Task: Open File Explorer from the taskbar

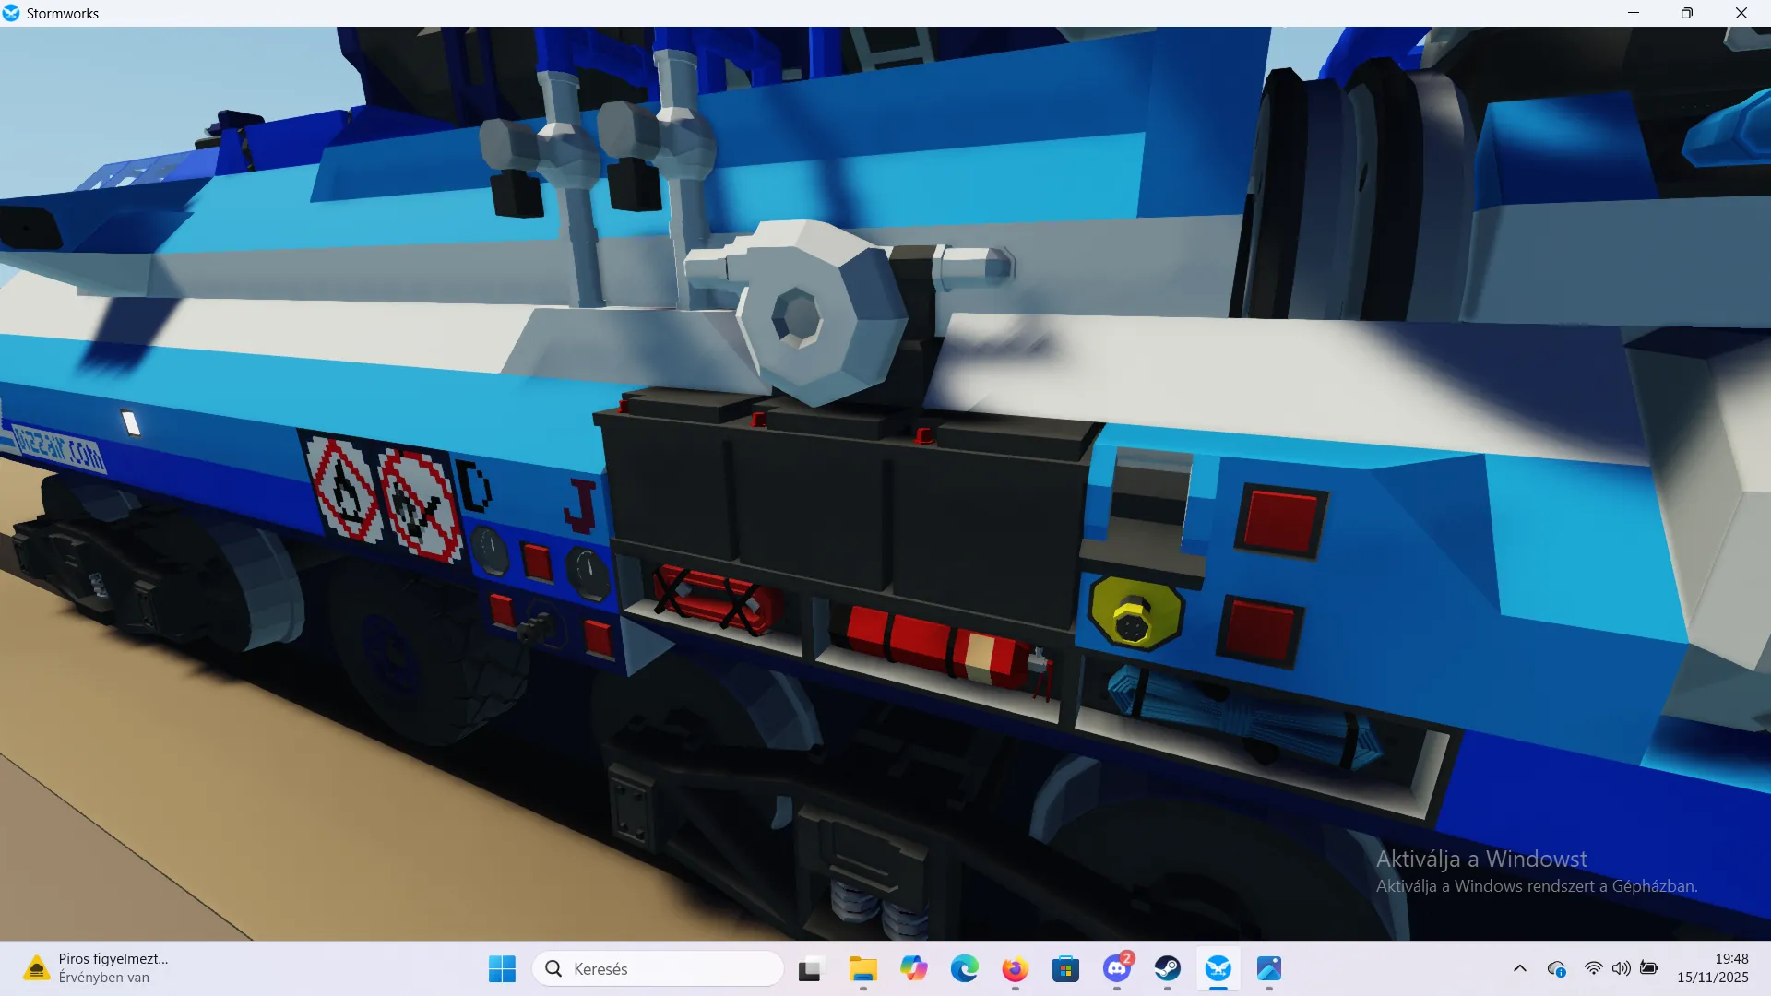Action: click(862, 968)
